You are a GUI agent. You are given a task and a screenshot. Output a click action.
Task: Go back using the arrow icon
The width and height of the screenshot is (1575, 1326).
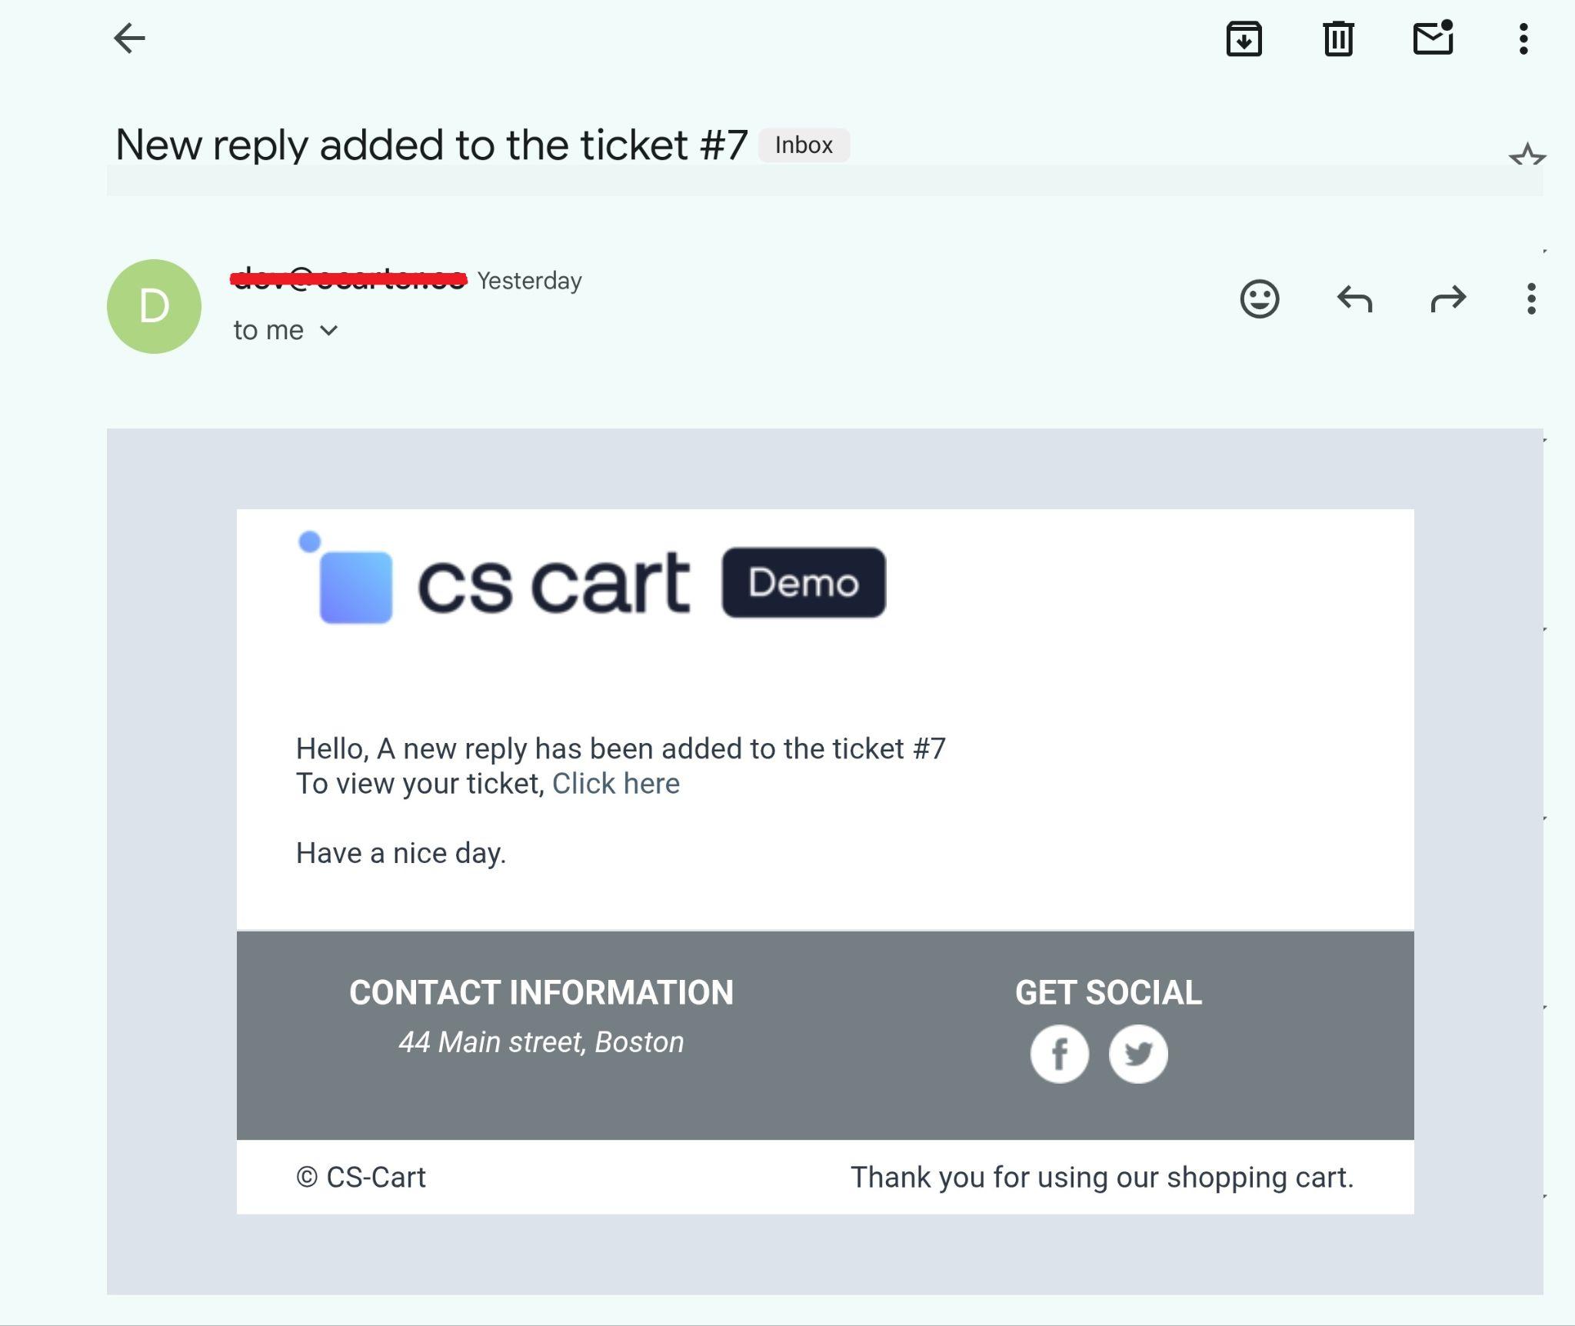pyautogui.click(x=129, y=38)
